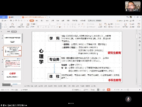142x107 pixels.
Task: Click the new document tab plus button
Action: (x=50, y=17)
